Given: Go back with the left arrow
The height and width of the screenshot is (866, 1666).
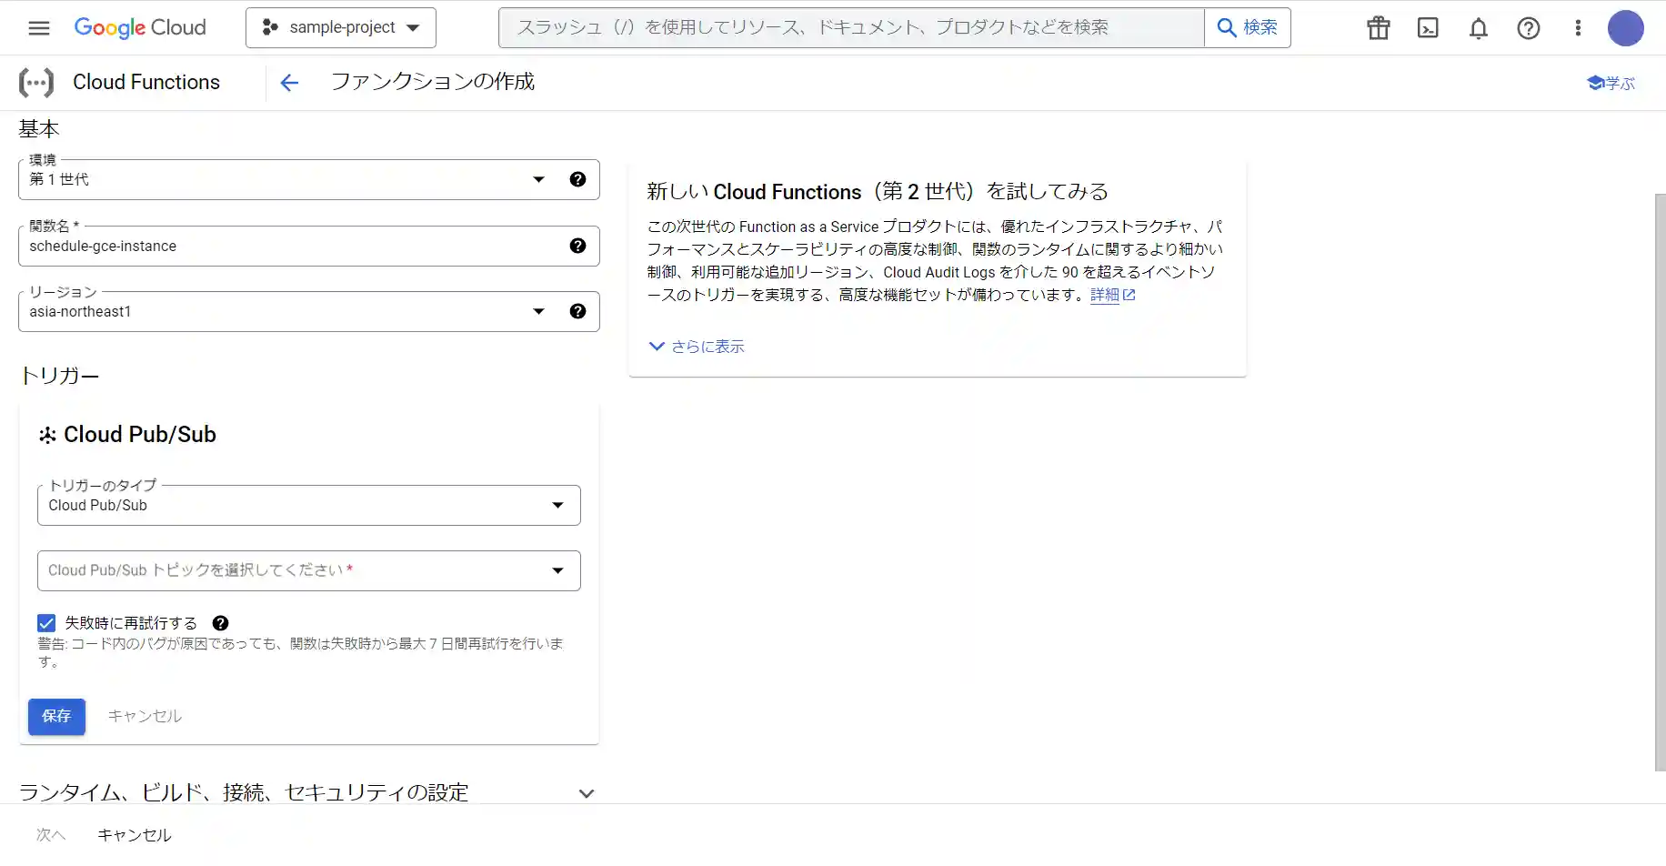Looking at the screenshot, I should coord(289,83).
